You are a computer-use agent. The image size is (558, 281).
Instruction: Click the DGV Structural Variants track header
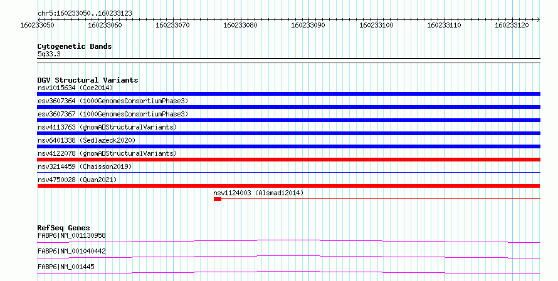coord(88,80)
